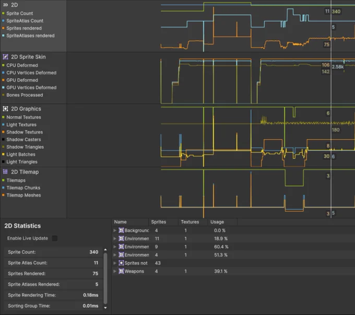Select the 2D Tilemap module title
Screen dimensions: 355x315
(25, 172)
